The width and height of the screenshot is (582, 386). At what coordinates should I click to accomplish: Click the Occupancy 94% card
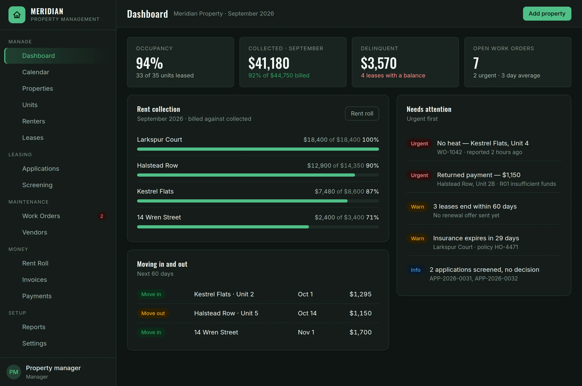pos(180,62)
